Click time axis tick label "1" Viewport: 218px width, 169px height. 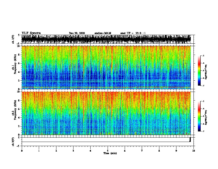pos(39,151)
